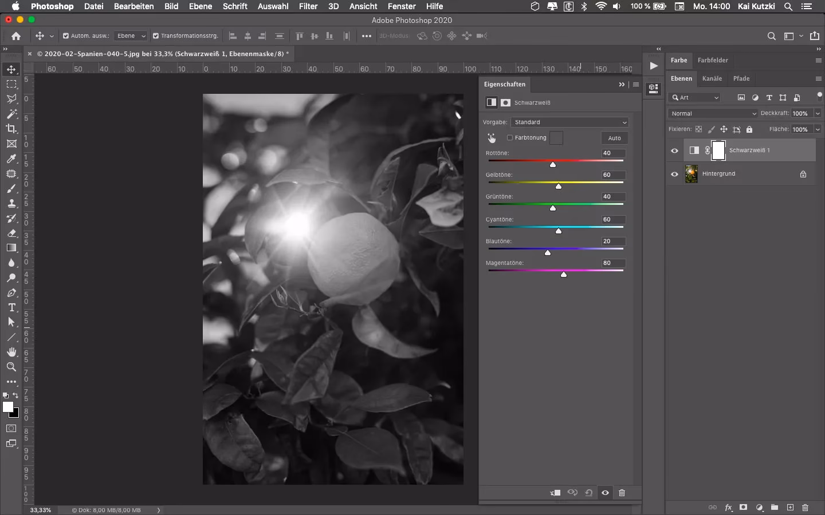Hide the Hintergrund layer
Image resolution: width=825 pixels, height=515 pixels.
(674, 174)
